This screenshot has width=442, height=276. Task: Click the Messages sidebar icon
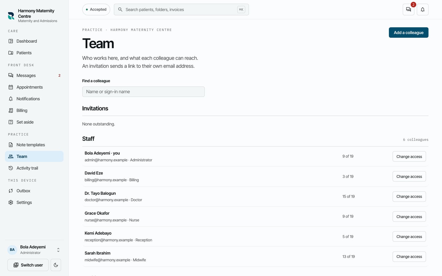click(x=11, y=75)
